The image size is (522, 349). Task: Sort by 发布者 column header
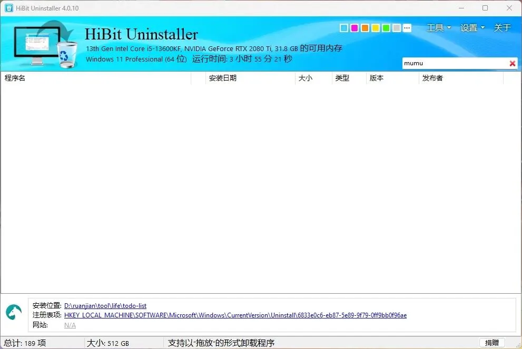[461, 78]
